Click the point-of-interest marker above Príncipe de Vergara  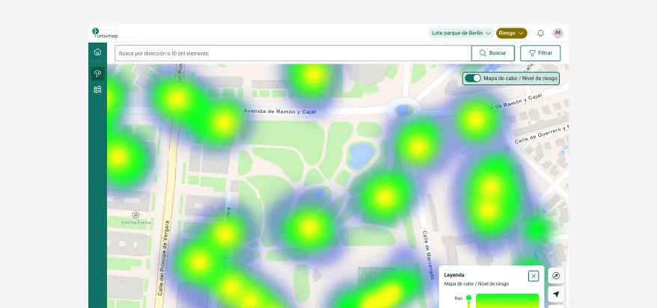click(x=135, y=215)
